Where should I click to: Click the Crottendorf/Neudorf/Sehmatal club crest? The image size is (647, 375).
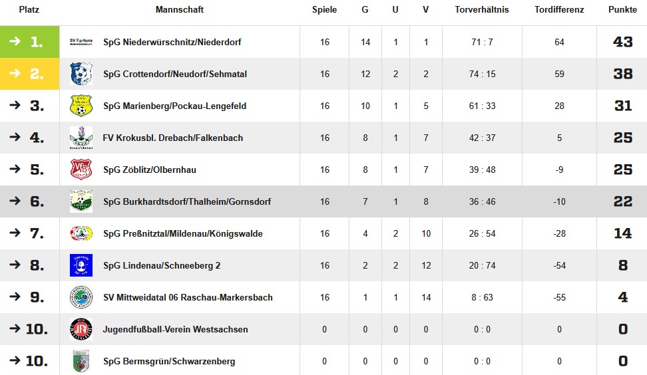tap(81, 74)
